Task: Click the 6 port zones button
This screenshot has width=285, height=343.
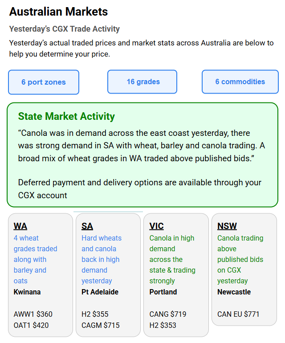Action: pos(44,82)
